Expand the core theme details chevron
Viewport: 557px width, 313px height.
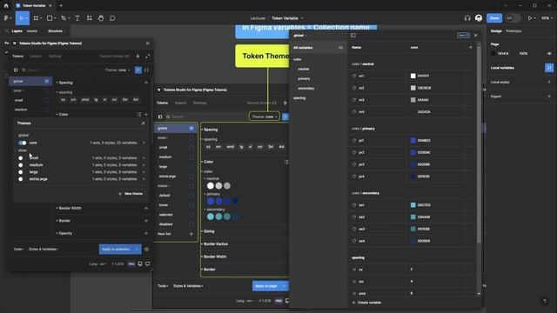pos(144,143)
